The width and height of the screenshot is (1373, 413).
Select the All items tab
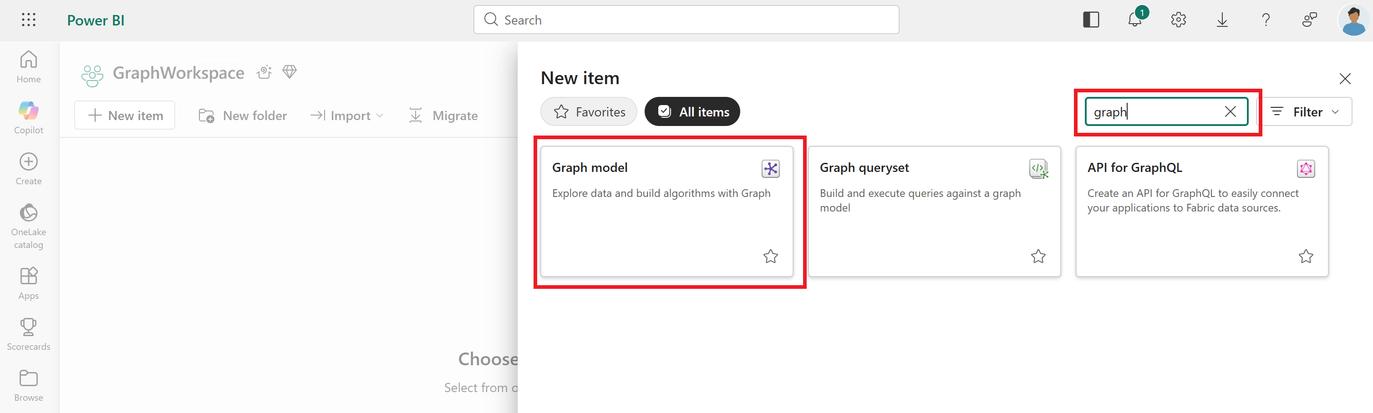click(x=692, y=112)
